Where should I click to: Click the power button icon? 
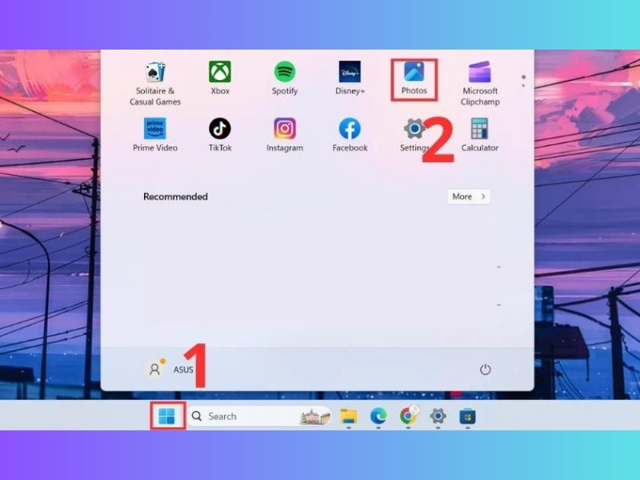coord(485,370)
